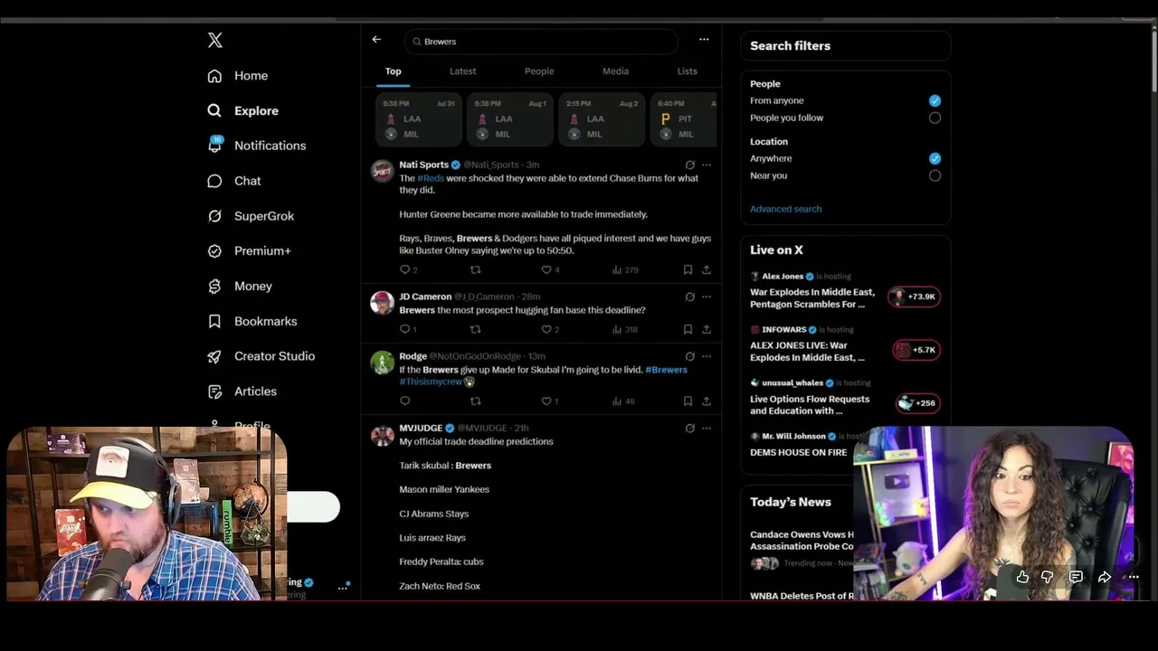Open the LAA vs MIL Aug 2 game card
This screenshot has width=1158, height=651.
(x=602, y=118)
